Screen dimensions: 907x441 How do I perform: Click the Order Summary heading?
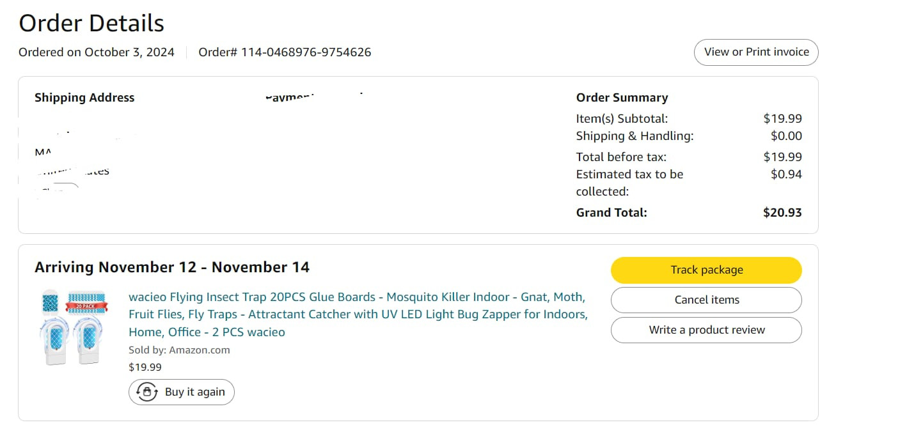click(622, 98)
